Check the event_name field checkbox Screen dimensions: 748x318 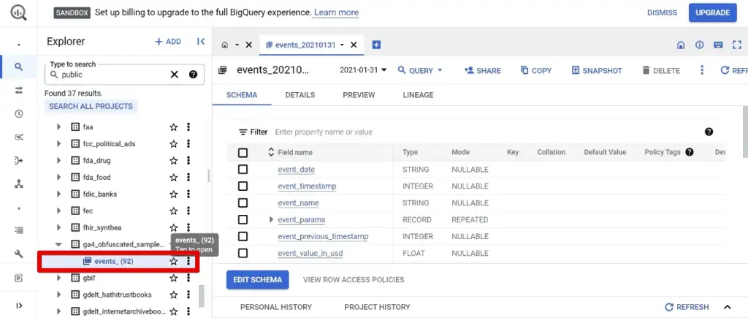click(243, 203)
